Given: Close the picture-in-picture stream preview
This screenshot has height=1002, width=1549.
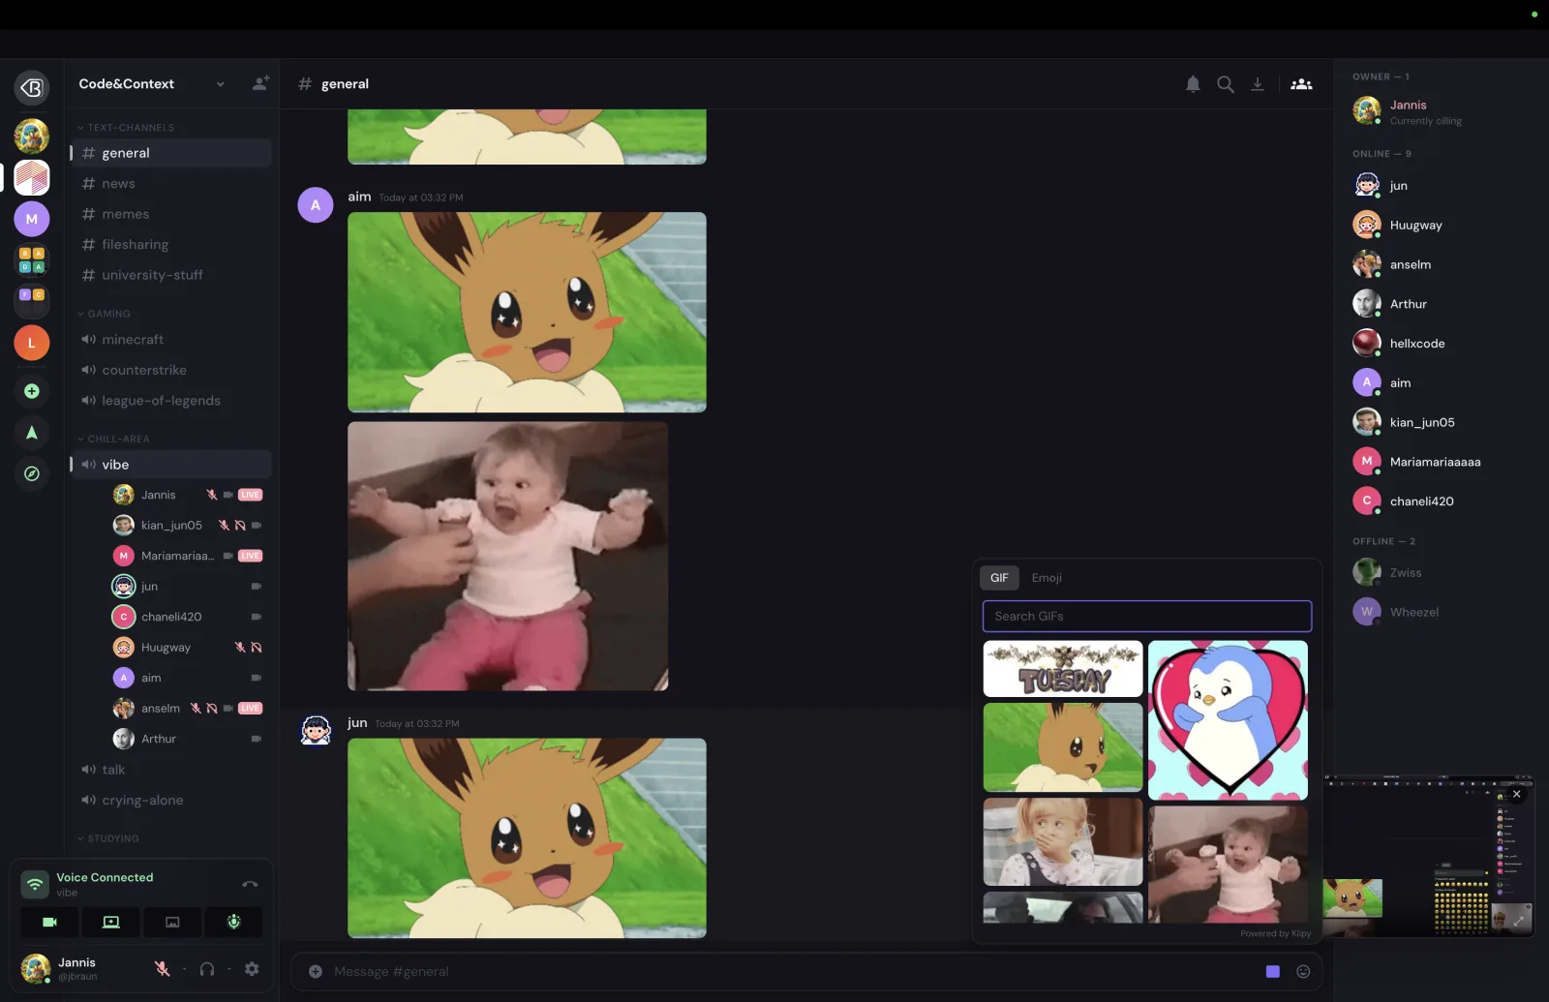Looking at the screenshot, I should coord(1517,794).
